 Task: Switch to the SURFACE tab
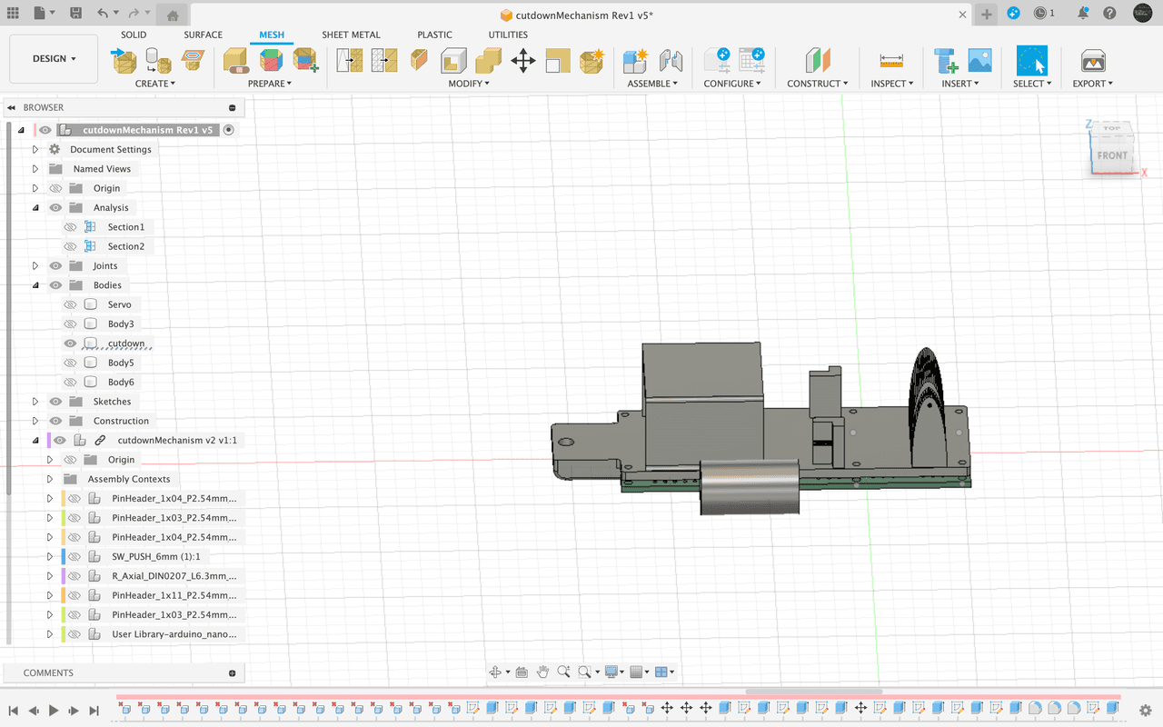coord(203,35)
